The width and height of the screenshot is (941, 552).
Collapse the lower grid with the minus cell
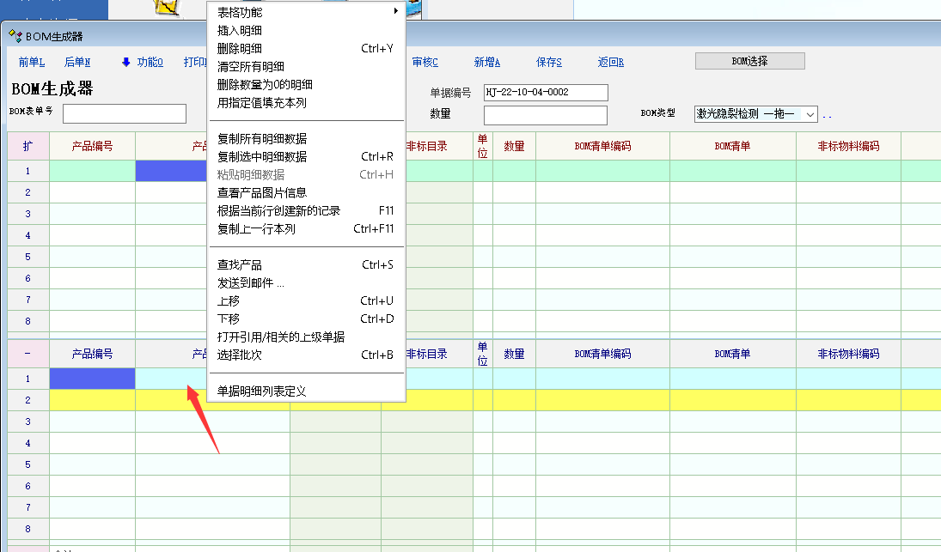pos(27,354)
